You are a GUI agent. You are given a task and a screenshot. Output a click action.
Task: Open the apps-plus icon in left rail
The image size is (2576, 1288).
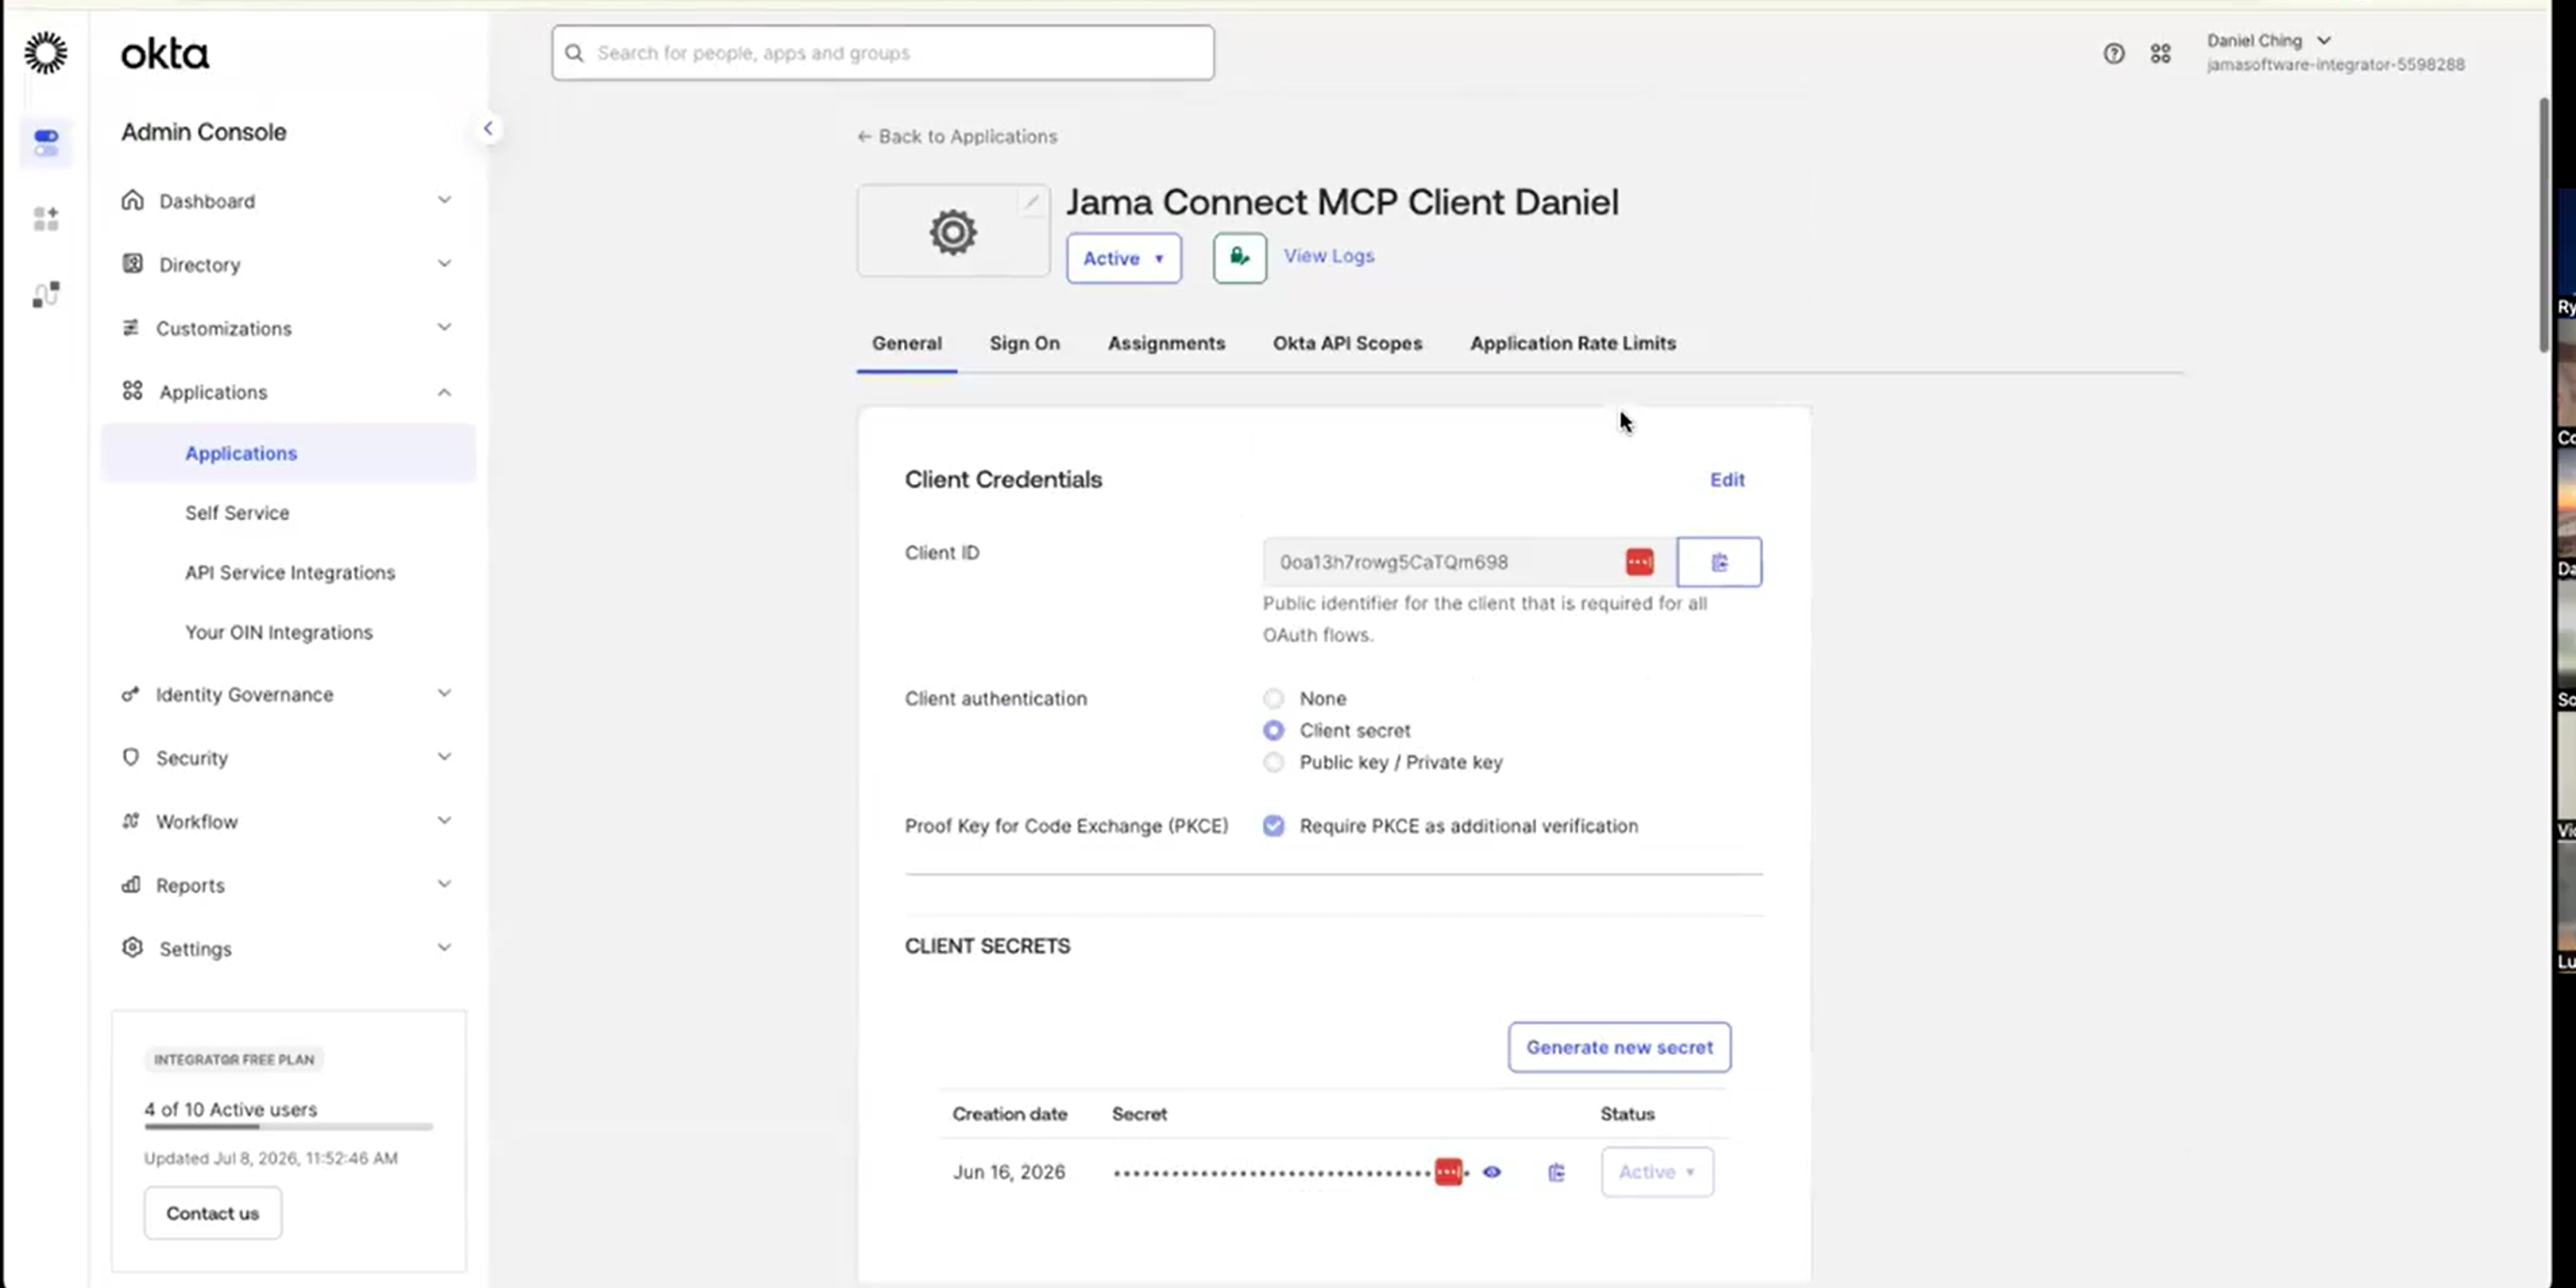(46, 218)
